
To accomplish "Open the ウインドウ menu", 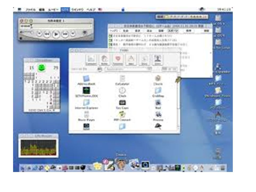I will point(77,10).
